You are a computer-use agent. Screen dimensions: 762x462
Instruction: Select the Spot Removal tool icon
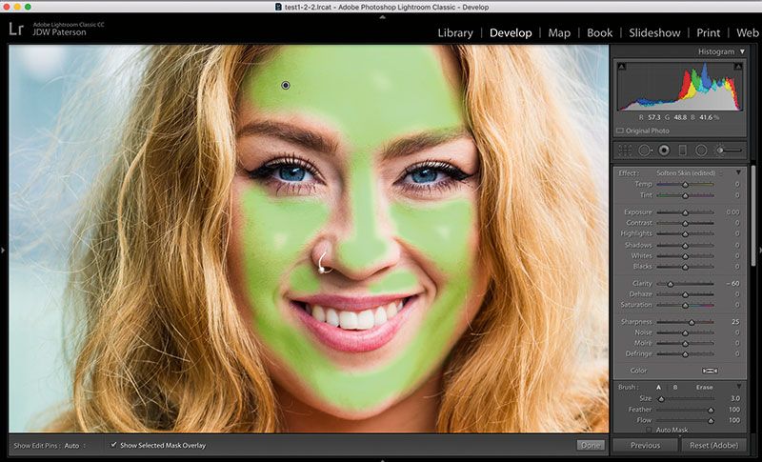(646, 151)
